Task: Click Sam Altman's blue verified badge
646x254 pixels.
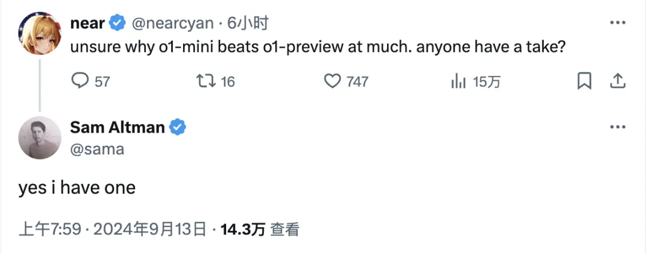Action: (178, 127)
